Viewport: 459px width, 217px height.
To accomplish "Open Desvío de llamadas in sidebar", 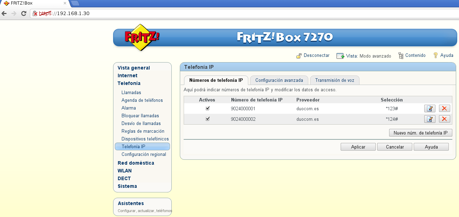I will tap(141, 123).
